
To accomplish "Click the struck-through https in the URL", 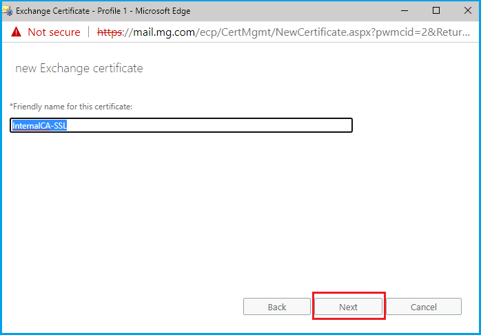I will (x=110, y=32).
